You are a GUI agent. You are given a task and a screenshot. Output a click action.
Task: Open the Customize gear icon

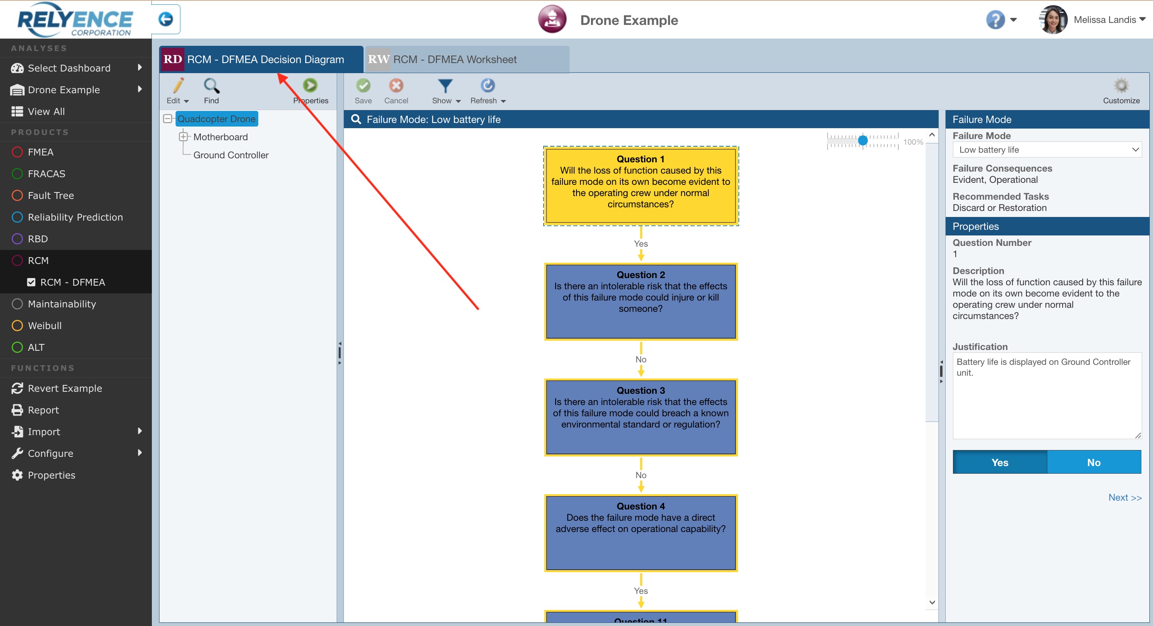pyautogui.click(x=1121, y=86)
